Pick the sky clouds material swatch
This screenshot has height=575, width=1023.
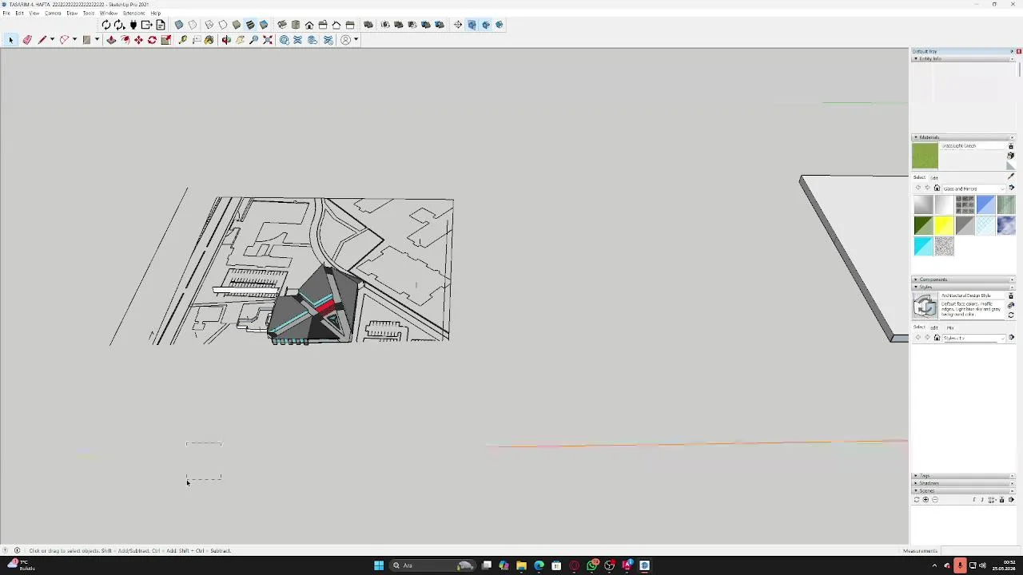tap(1005, 226)
